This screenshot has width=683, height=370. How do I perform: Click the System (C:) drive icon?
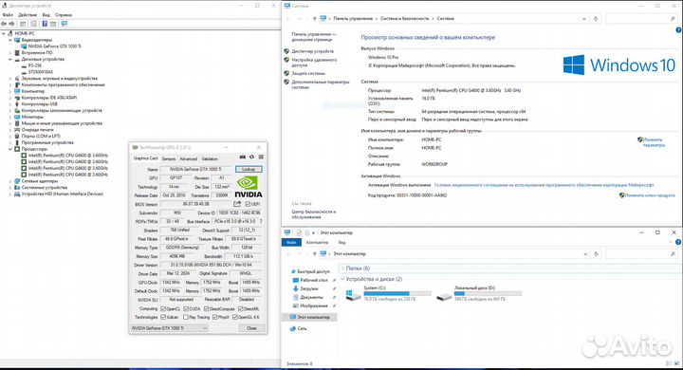[353, 295]
